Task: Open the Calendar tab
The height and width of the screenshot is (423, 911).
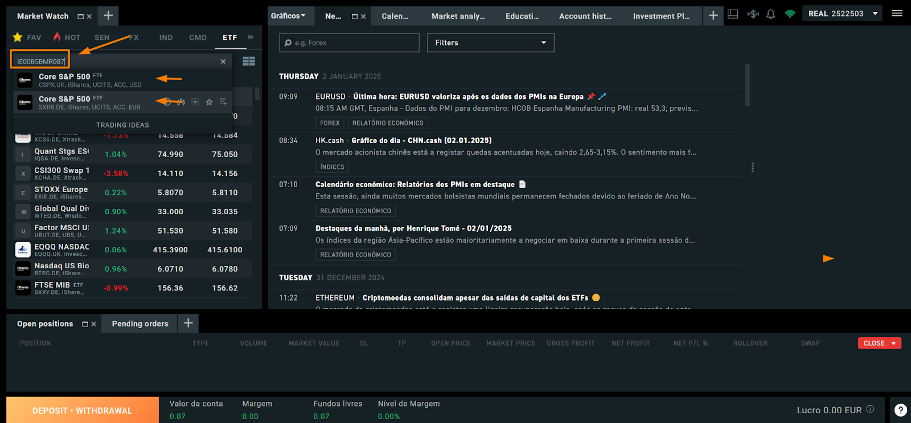Action: [x=395, y=16]
